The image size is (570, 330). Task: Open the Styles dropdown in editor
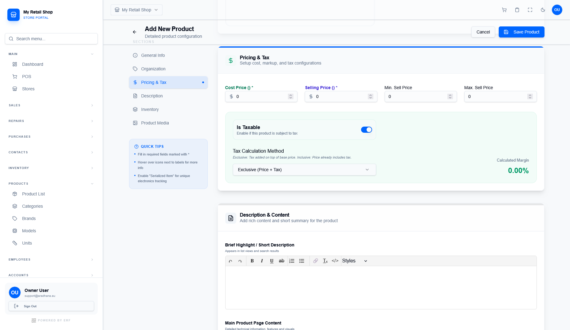pyautogui.click(x=355, y=261)
